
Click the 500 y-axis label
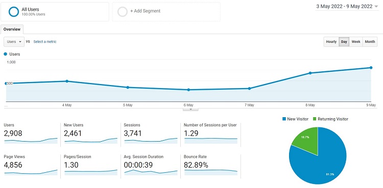pos(10,84)
